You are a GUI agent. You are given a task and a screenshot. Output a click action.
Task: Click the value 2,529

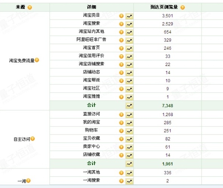click(167, 24)
